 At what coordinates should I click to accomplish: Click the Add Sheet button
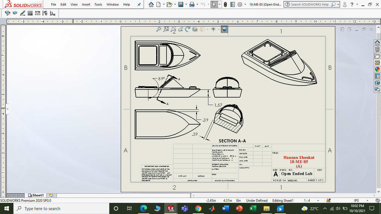51,195
